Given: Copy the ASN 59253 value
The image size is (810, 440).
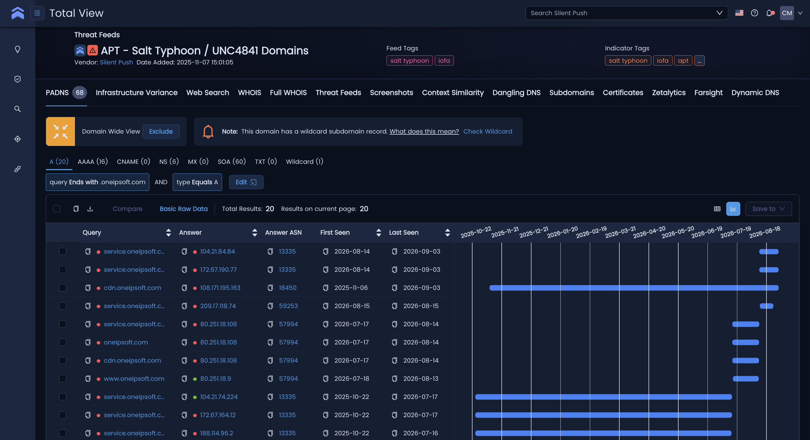Looking at the screenshot, I should point(270,306).
